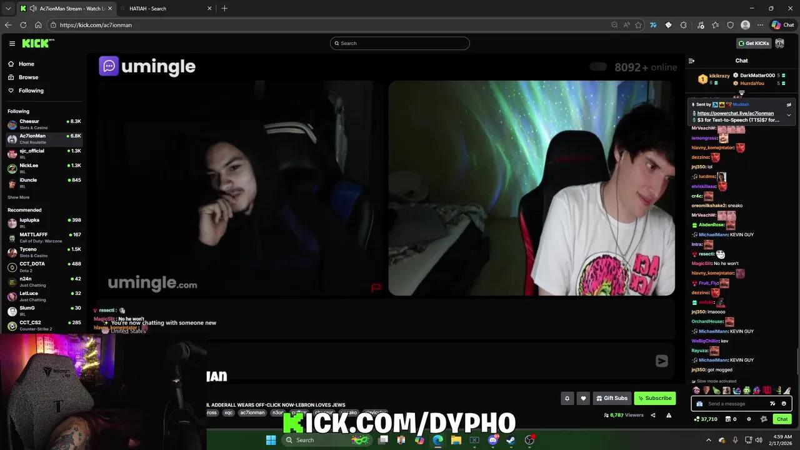The image size is (800, 450).
Task: Open Steam from the taskbar
Action: point(511,440)
